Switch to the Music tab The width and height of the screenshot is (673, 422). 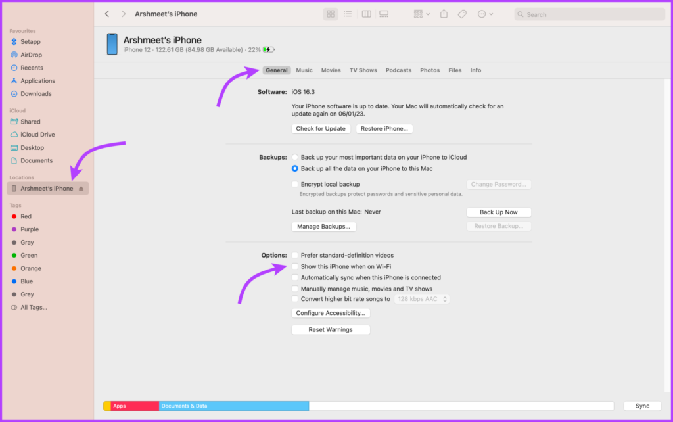click(304, 70)
